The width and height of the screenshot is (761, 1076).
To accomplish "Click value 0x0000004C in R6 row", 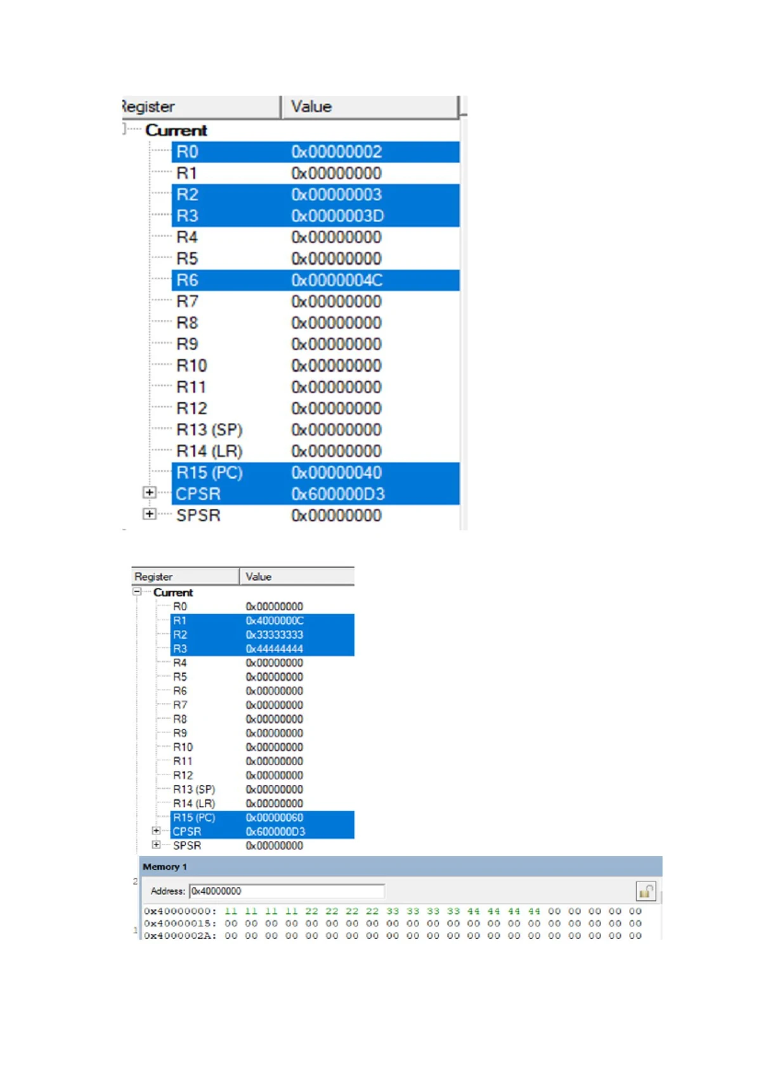I will tap(337, 280).
